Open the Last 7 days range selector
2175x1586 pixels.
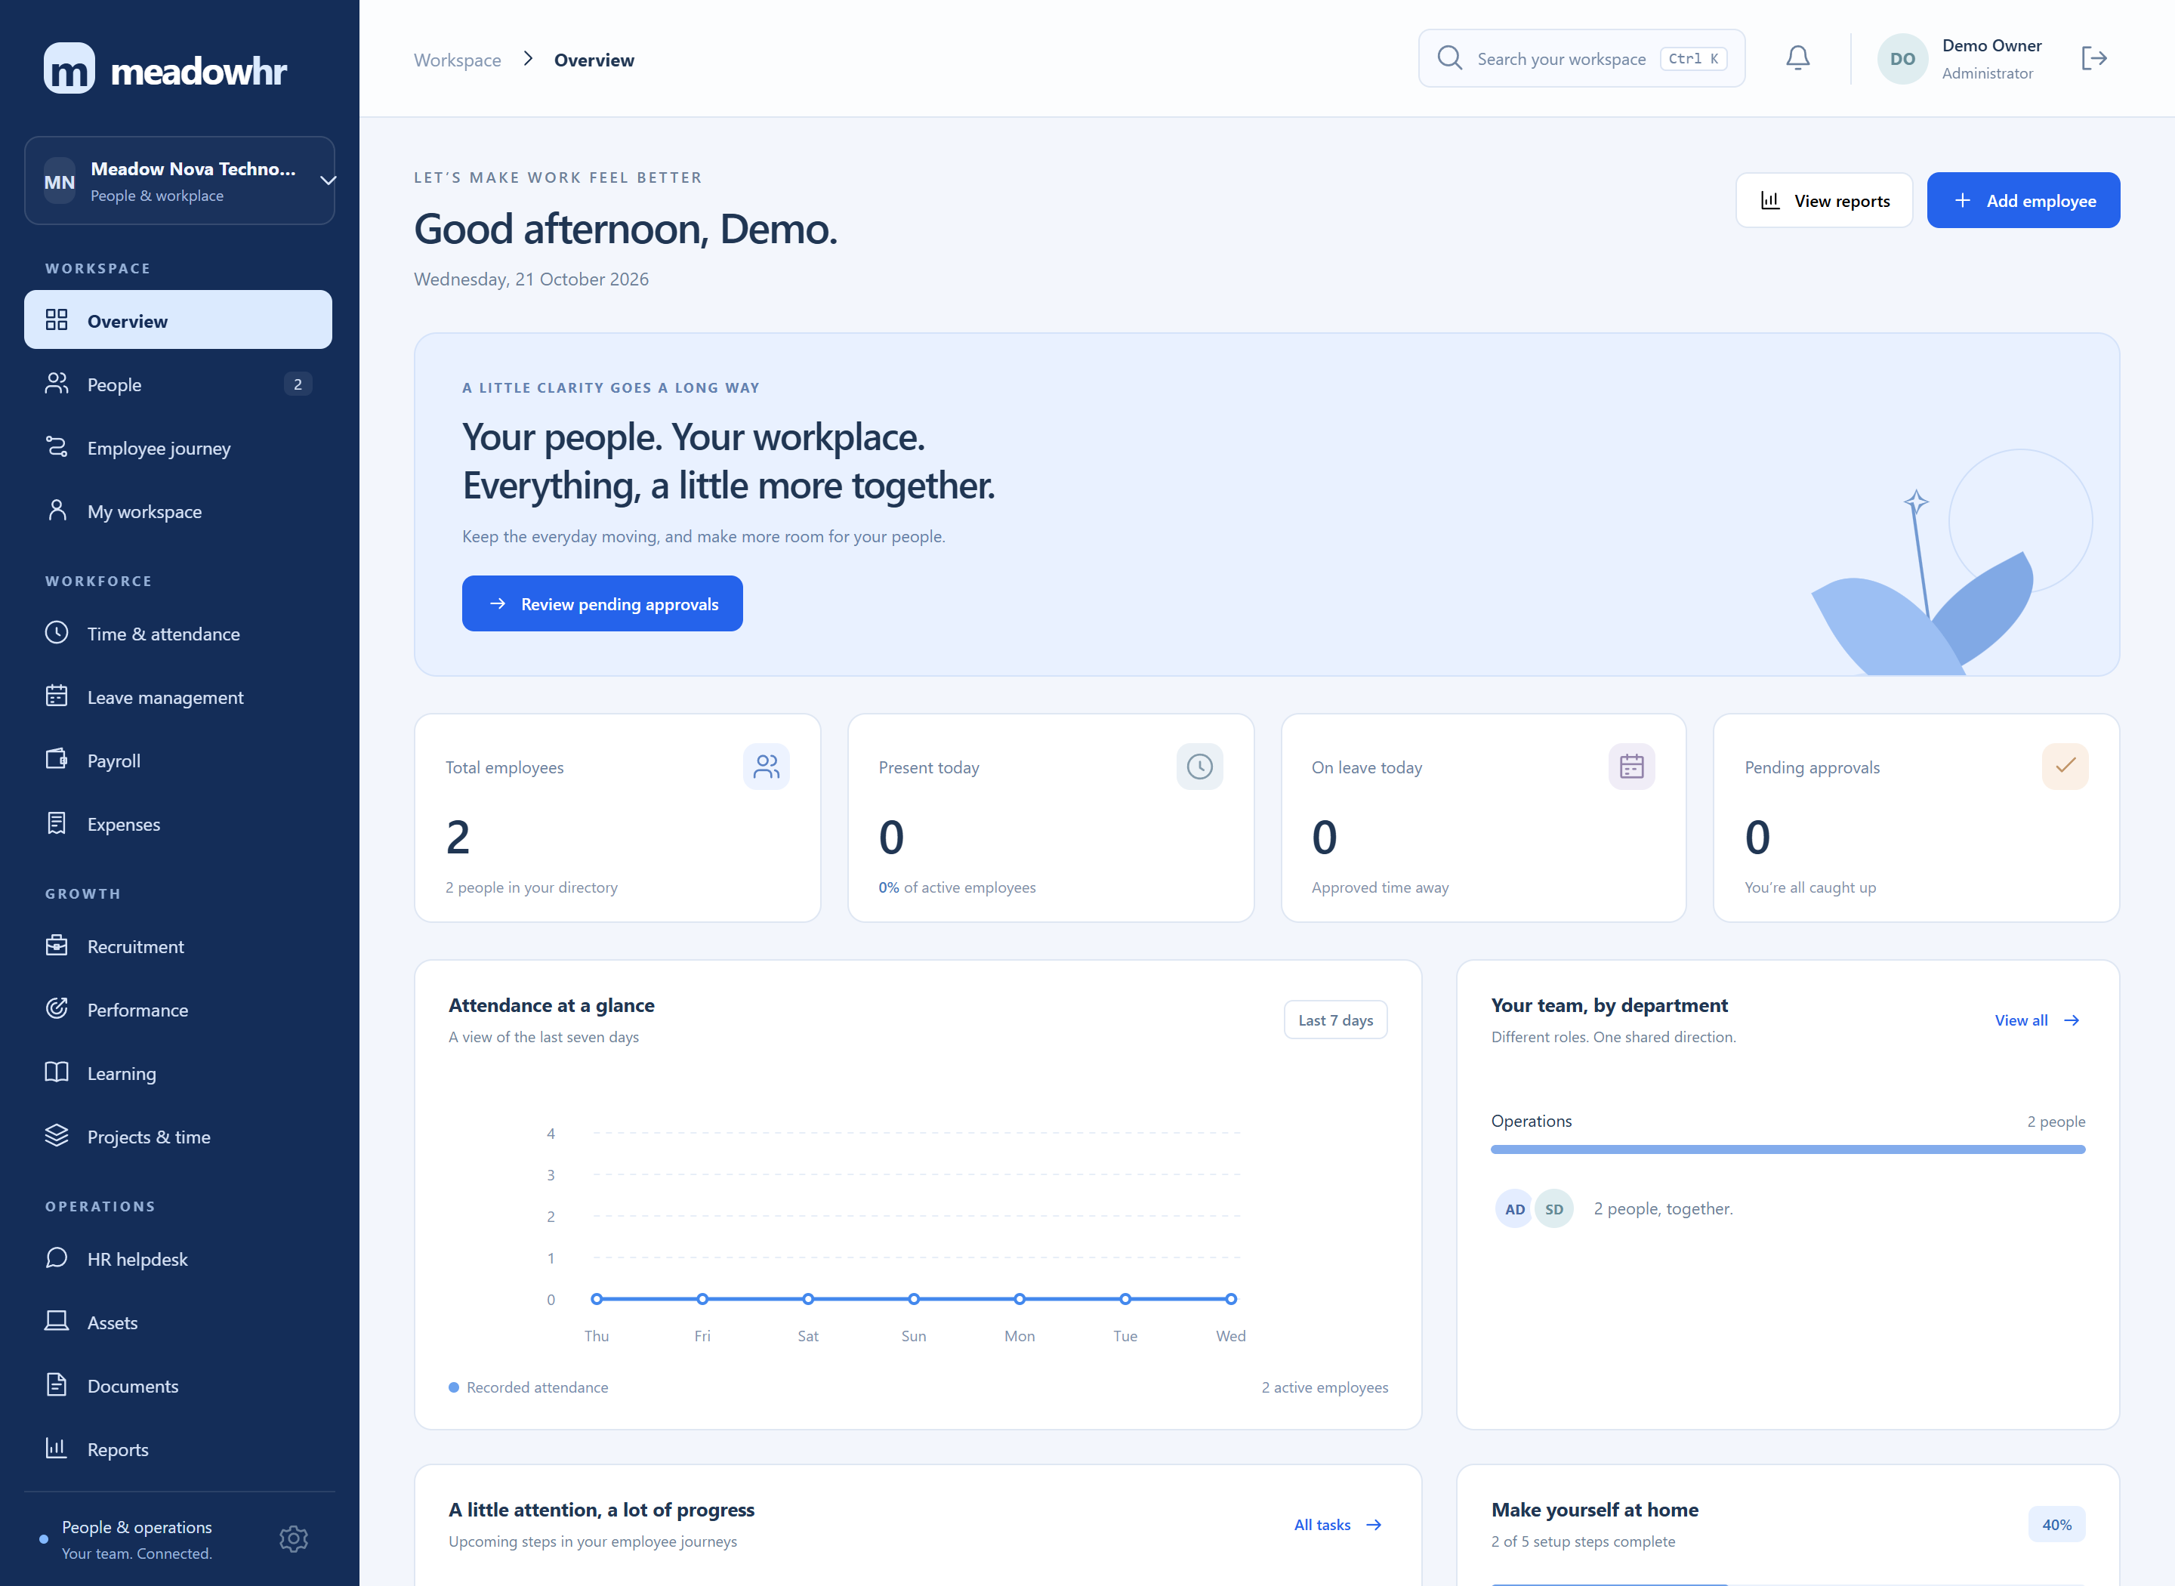(x=1335, y=1020)
